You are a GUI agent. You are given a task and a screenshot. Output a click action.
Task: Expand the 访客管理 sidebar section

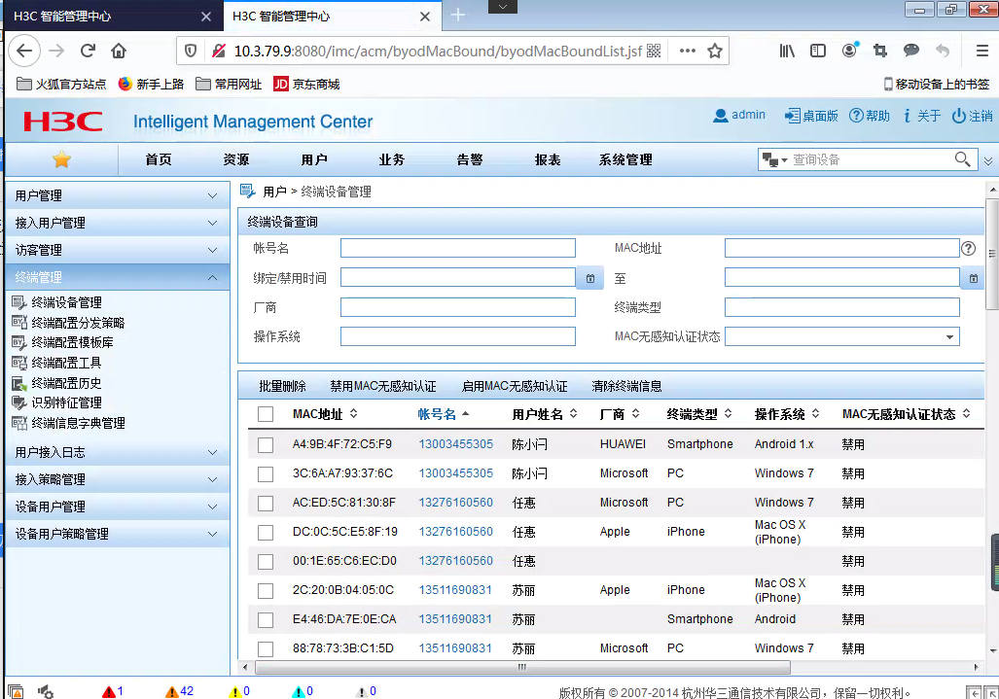pyautogui.click(x=117, y=250)
